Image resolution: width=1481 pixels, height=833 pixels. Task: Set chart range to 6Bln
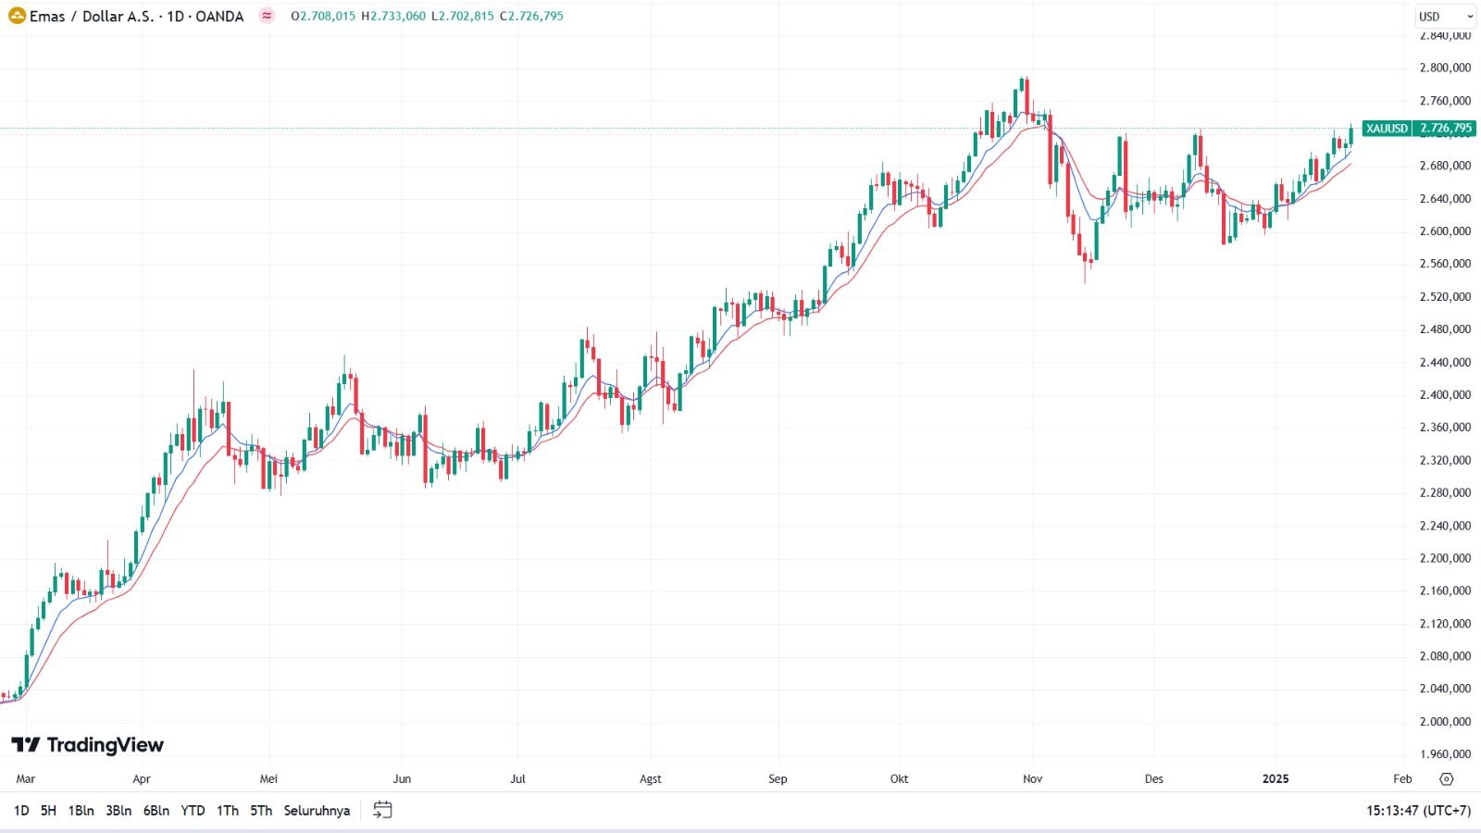click(x=156, y=811)
